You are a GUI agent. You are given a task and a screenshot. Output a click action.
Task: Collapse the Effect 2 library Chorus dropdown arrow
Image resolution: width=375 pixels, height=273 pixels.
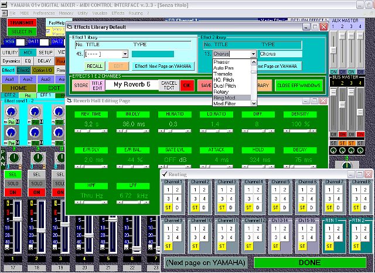click(253, 54)
